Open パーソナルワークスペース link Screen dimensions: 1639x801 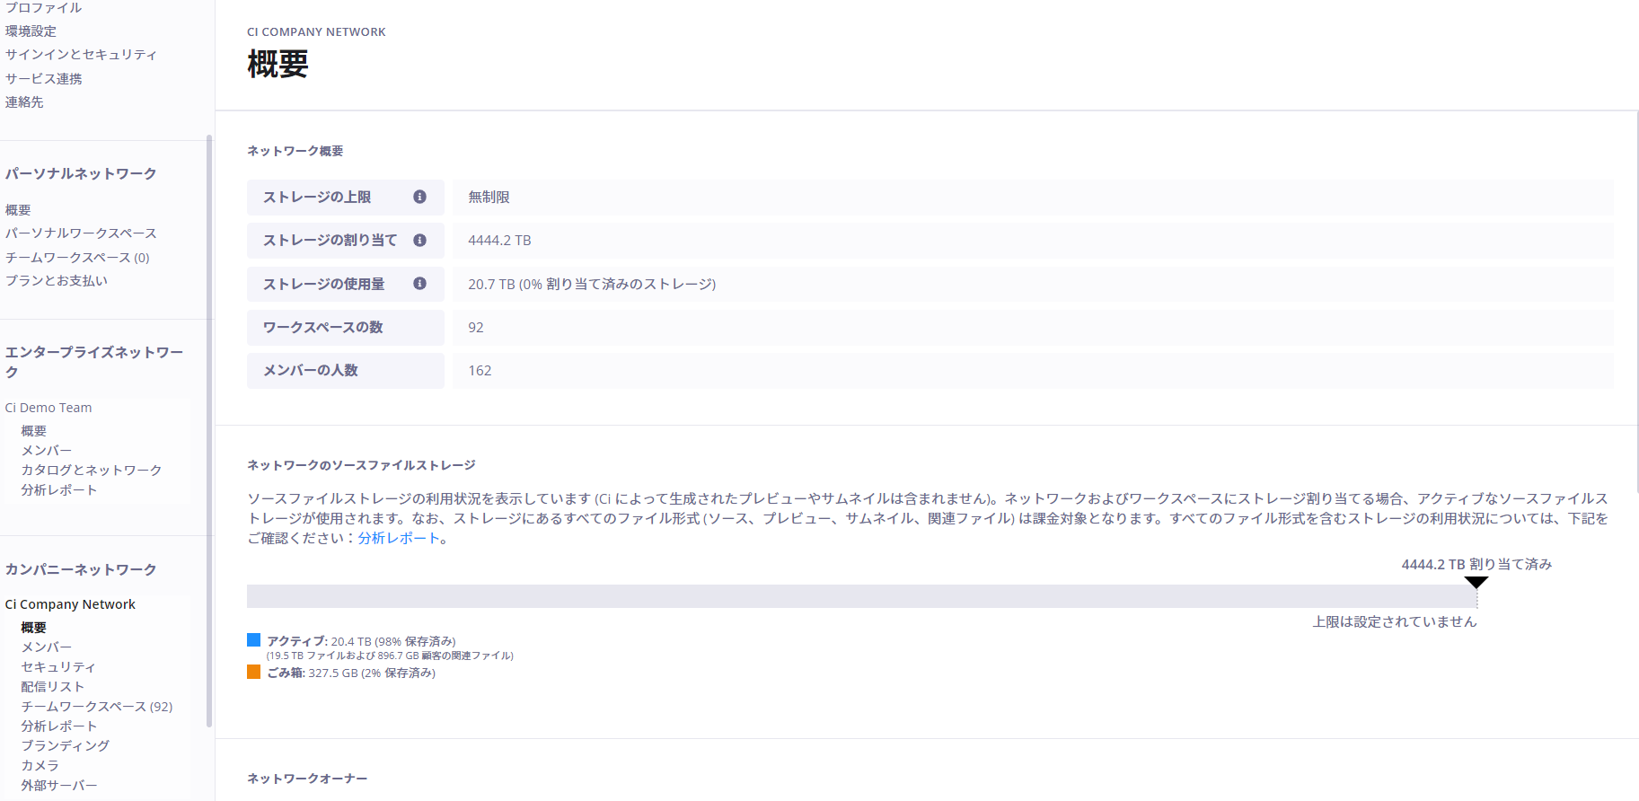click(x=81, y=233)
